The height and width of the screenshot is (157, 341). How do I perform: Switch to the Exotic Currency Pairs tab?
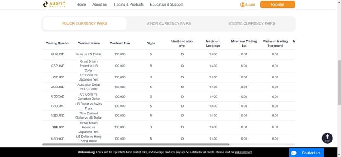point(252,23)
